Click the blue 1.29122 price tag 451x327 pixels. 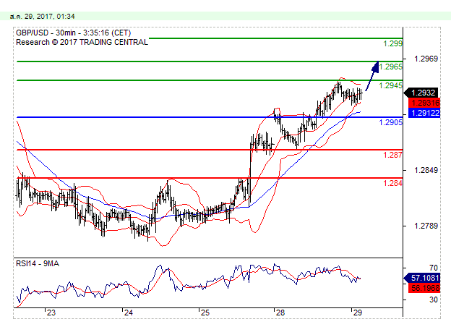(x=422, y=113)
